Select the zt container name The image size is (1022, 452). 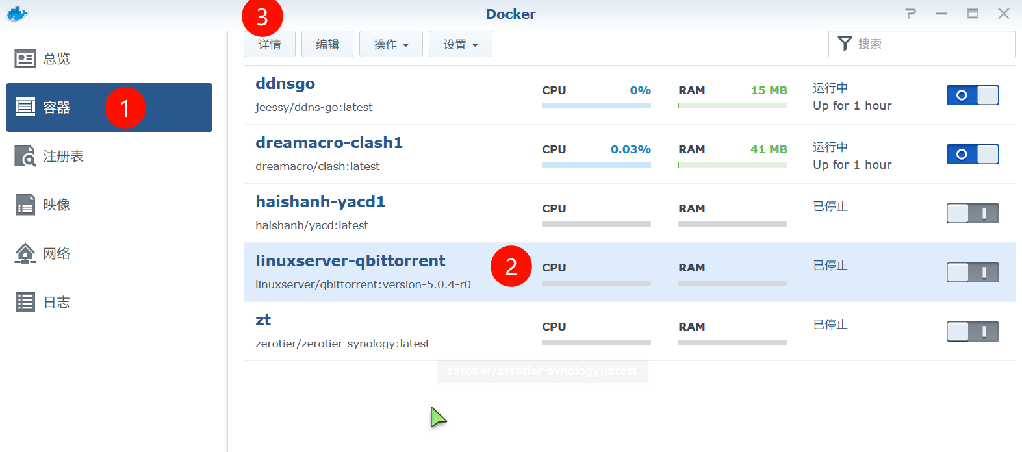[x=263, y=320]
